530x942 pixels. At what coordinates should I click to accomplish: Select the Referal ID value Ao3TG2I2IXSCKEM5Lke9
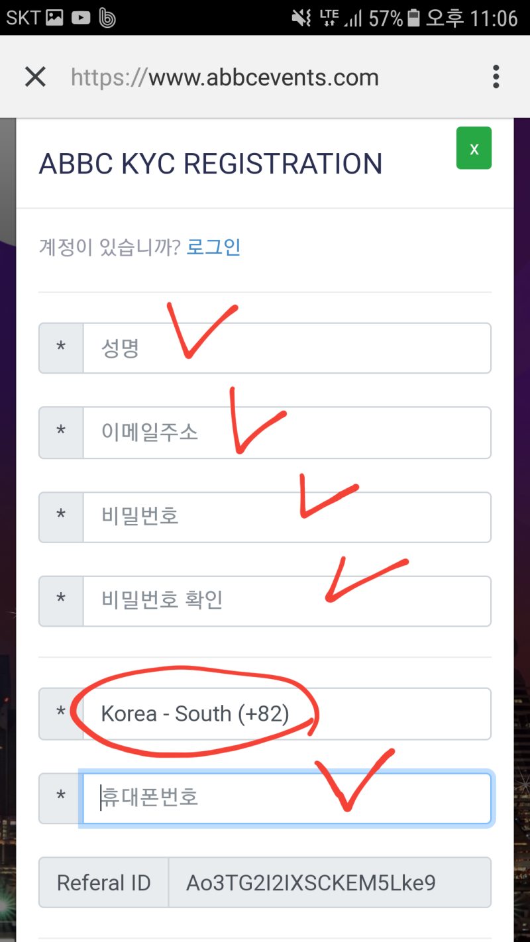(x=331, y=882)
